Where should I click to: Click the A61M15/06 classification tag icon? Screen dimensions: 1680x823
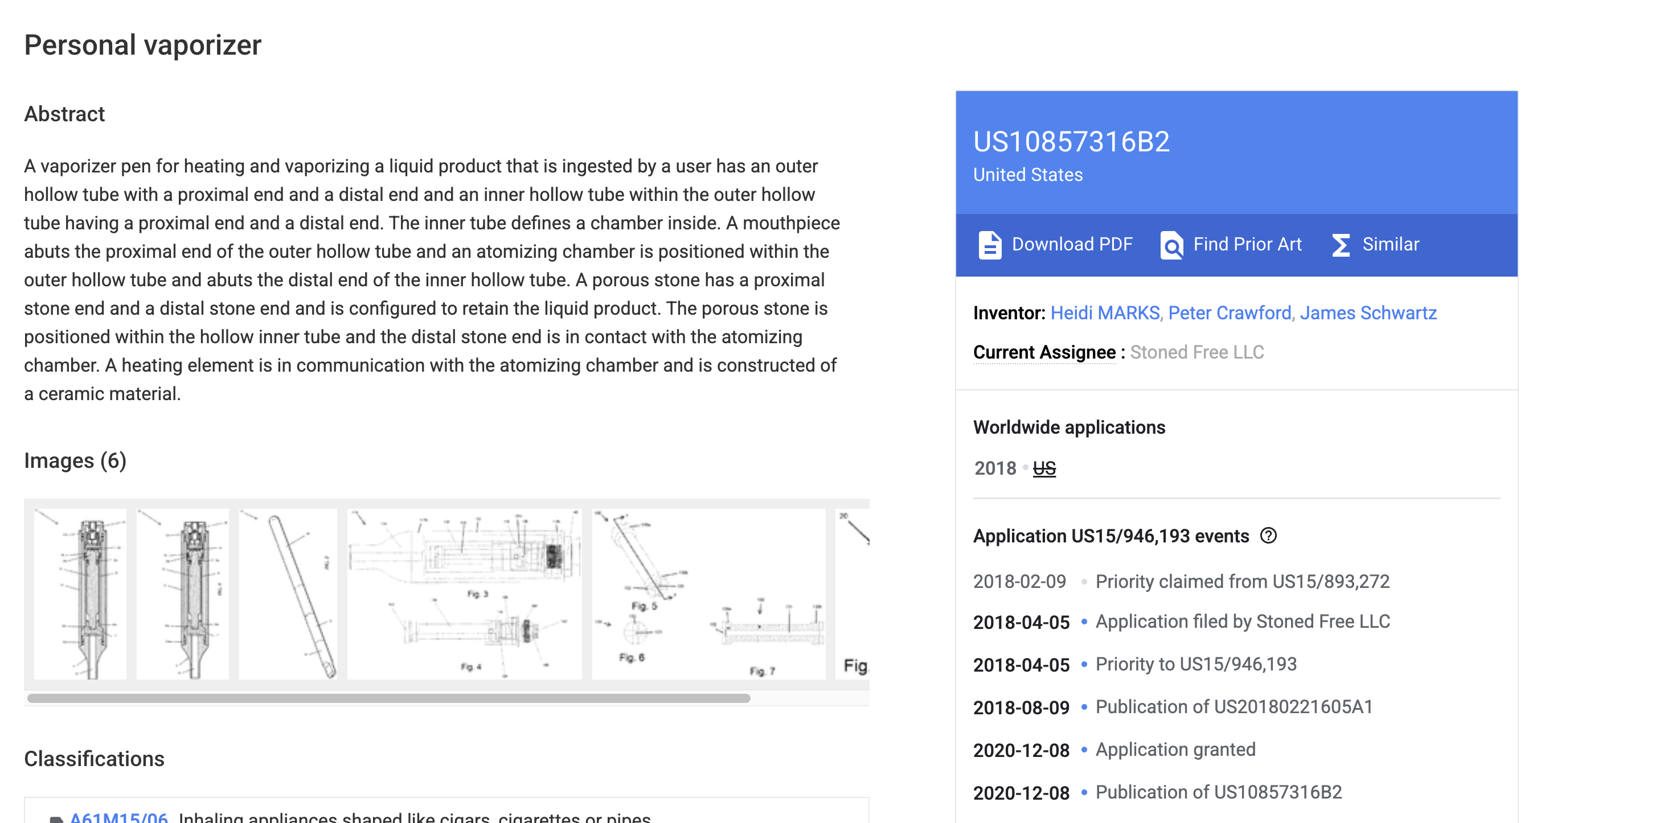(56, 818)
